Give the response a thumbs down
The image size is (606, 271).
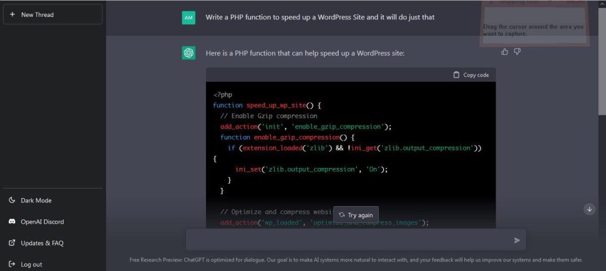517,52
